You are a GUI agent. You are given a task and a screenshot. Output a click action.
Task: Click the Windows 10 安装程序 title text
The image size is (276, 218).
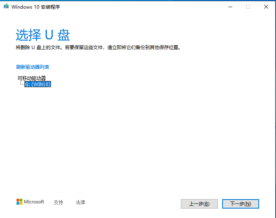coord(35,7)
